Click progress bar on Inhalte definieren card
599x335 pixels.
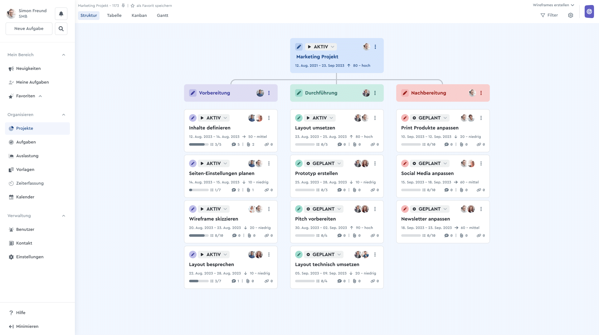coord(199,145)
